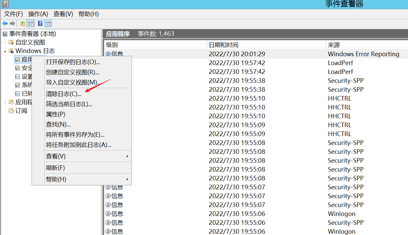The height and width of the screenshot is (235, 408).
Task: Choose 清除日志(C)... from the context menu
Action: point(64,94)
